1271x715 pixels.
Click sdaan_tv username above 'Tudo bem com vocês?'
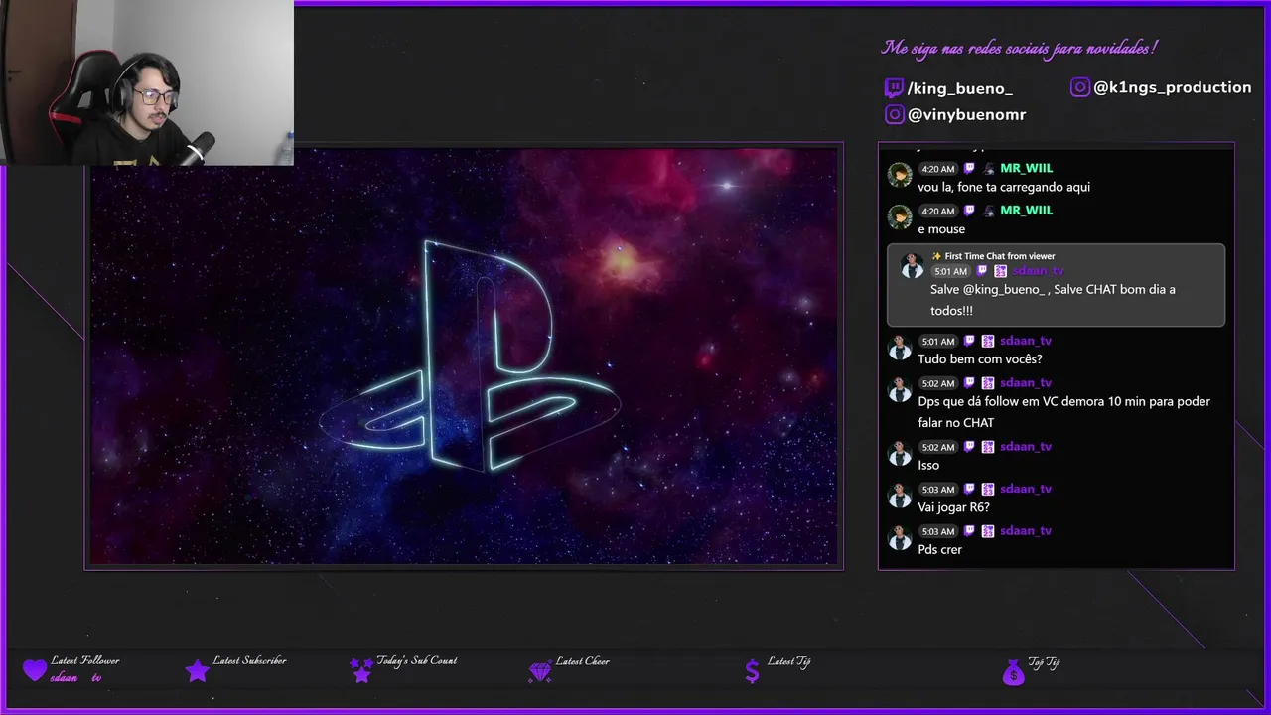click(x=1026, y=341)
